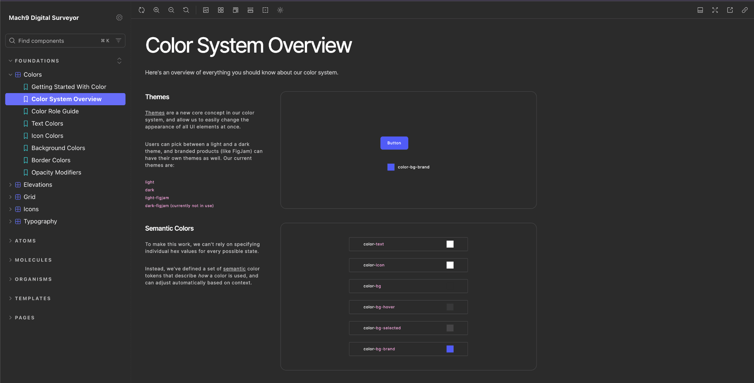Open the Opacity Modifiers page
This screenshot has width=754, height=383.
(65, 173)
